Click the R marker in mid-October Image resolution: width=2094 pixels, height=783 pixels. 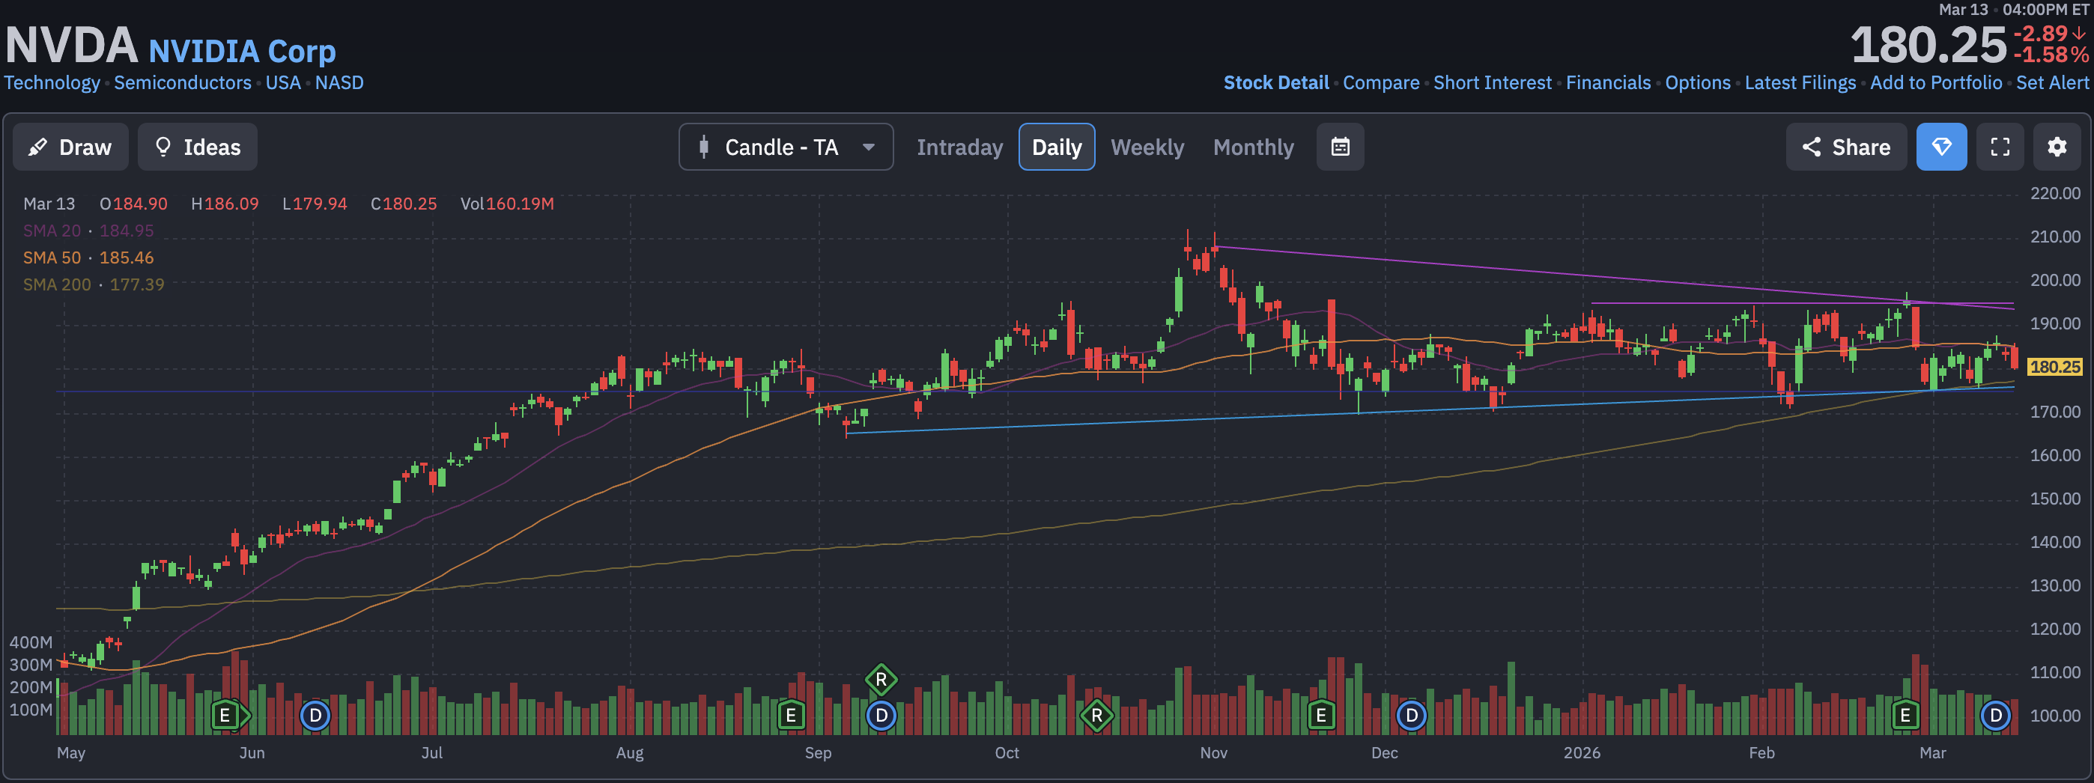1096,716
